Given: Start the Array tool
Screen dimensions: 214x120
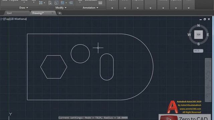Looking at the screenshot, I should pos(63,3).
